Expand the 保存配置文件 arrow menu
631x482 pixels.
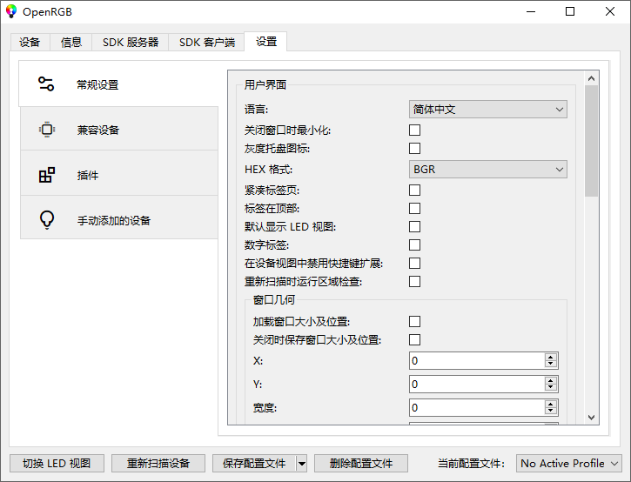point(302,464)
